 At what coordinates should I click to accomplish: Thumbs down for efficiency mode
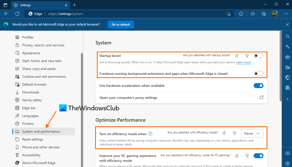(234, 133)
